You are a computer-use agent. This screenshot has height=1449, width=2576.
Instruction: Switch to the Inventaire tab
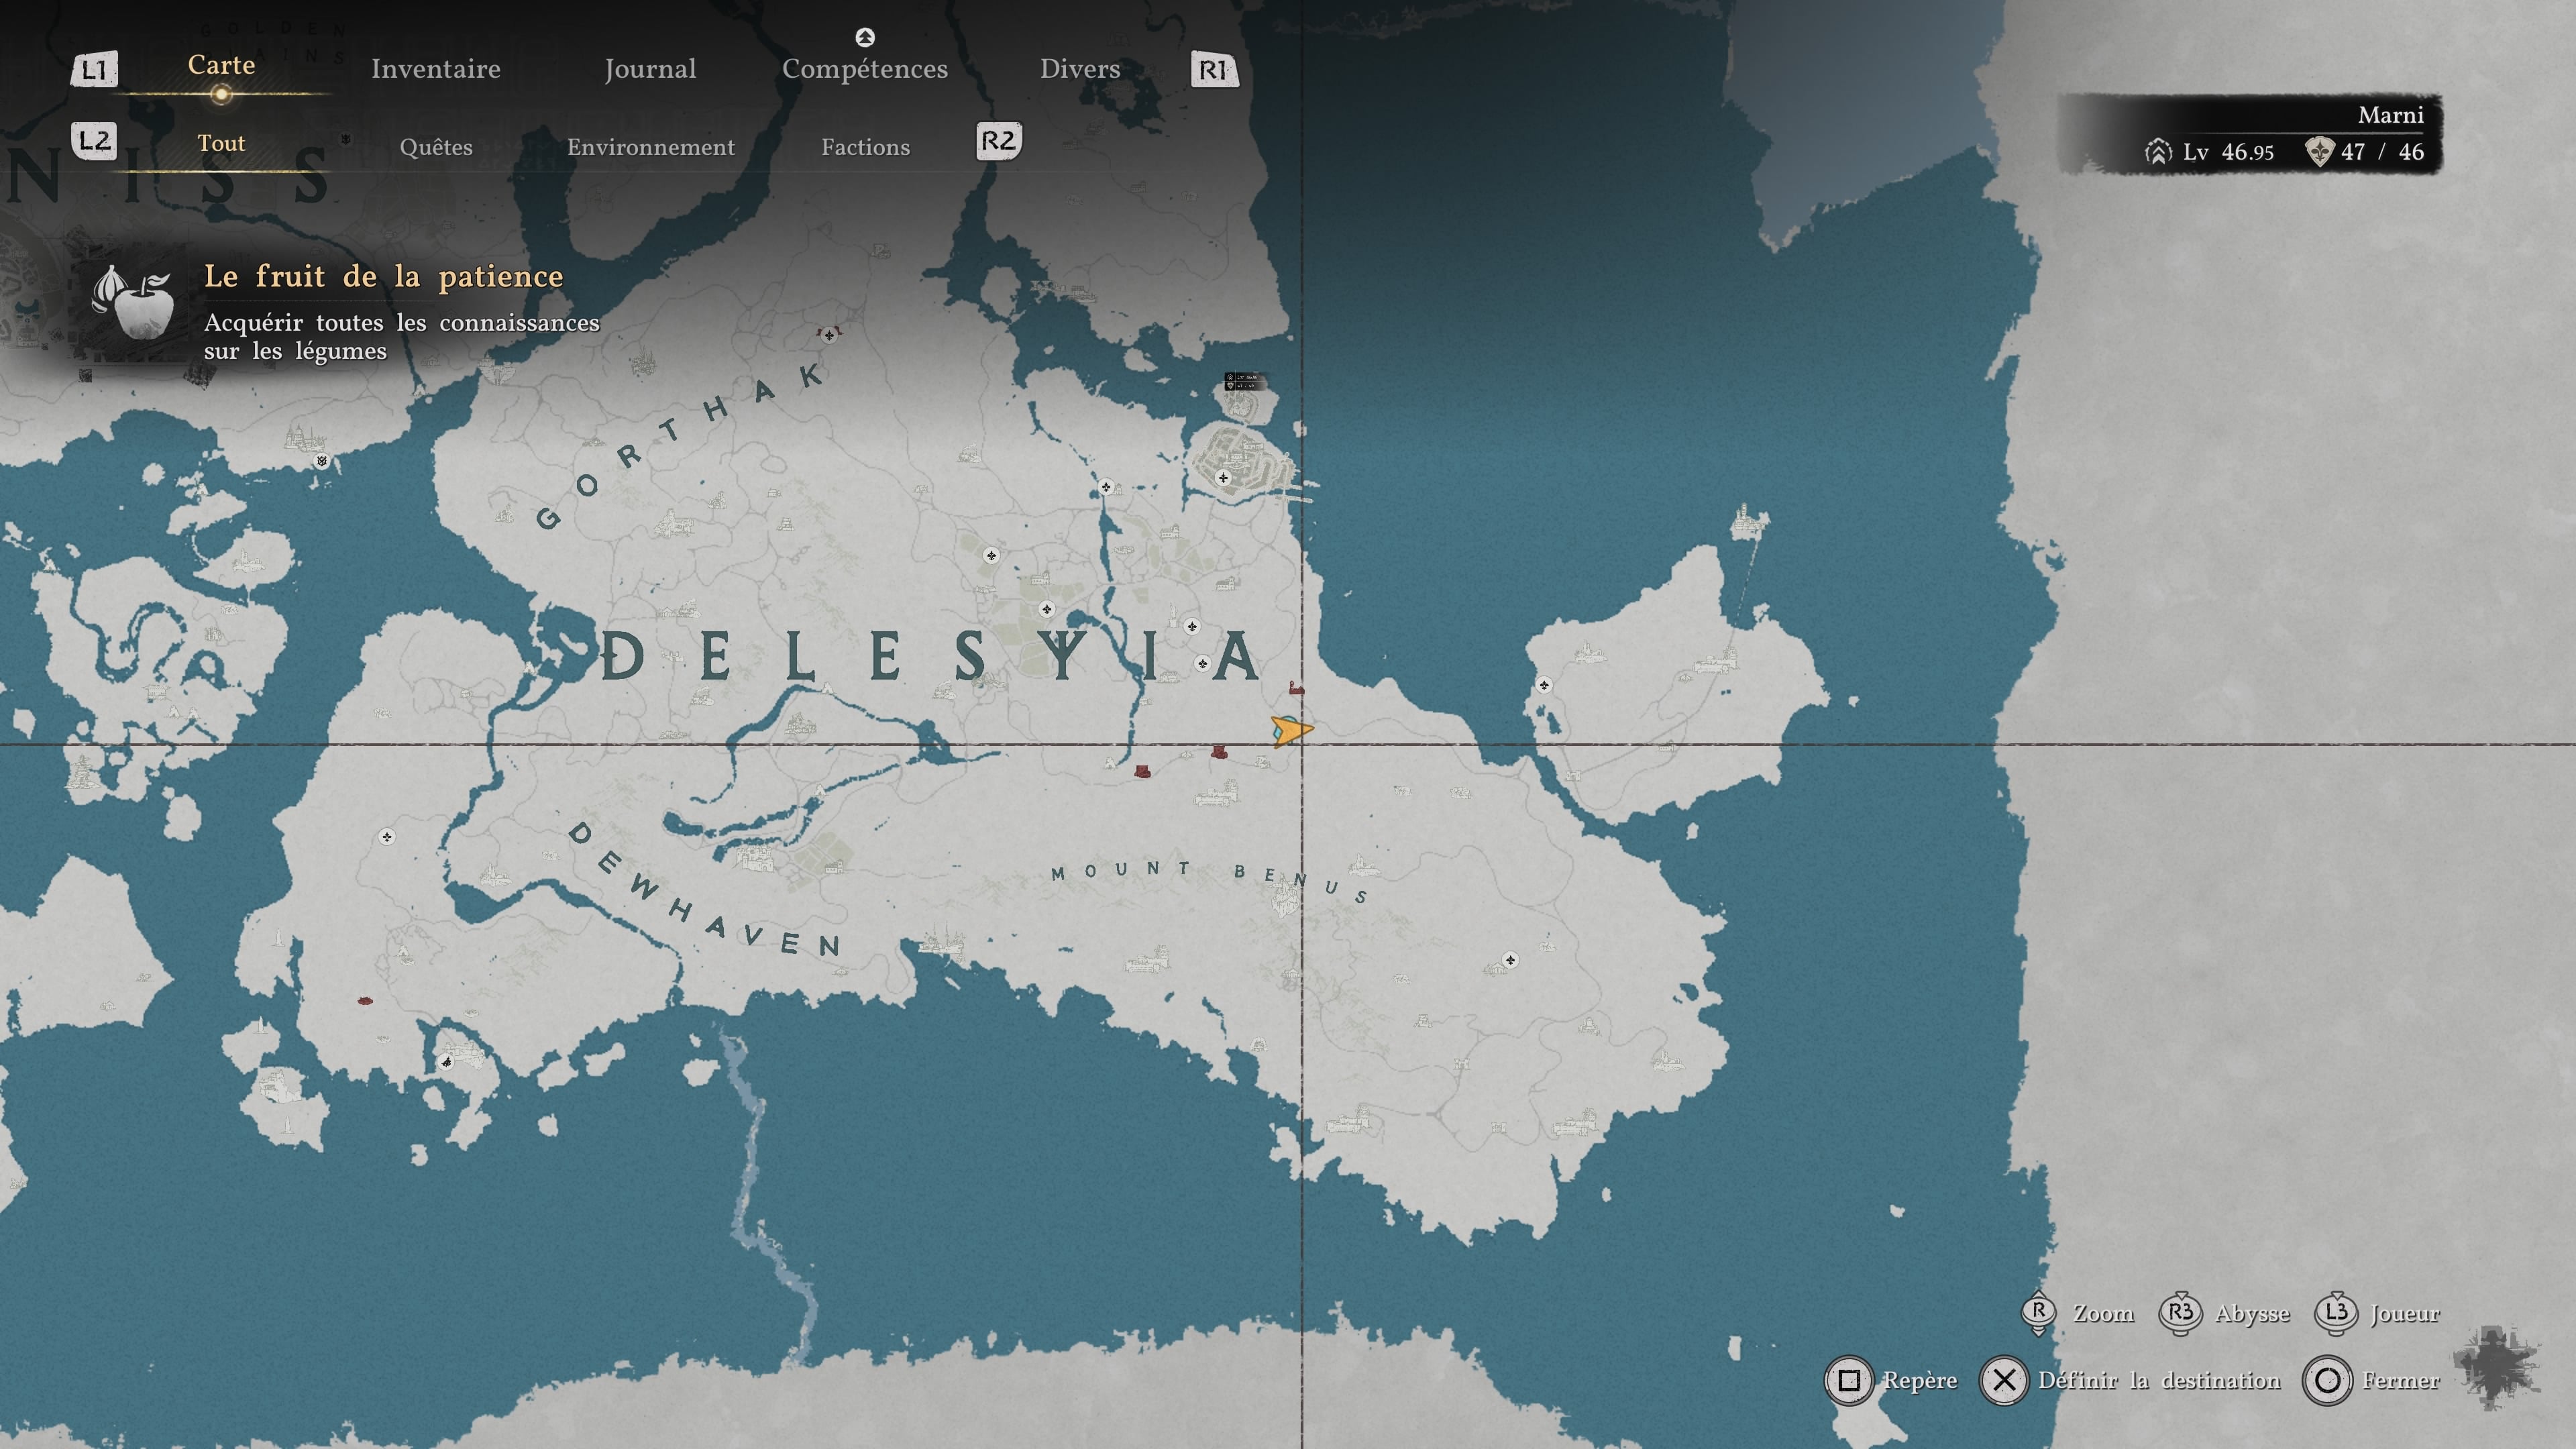click(x=435, y=69)
